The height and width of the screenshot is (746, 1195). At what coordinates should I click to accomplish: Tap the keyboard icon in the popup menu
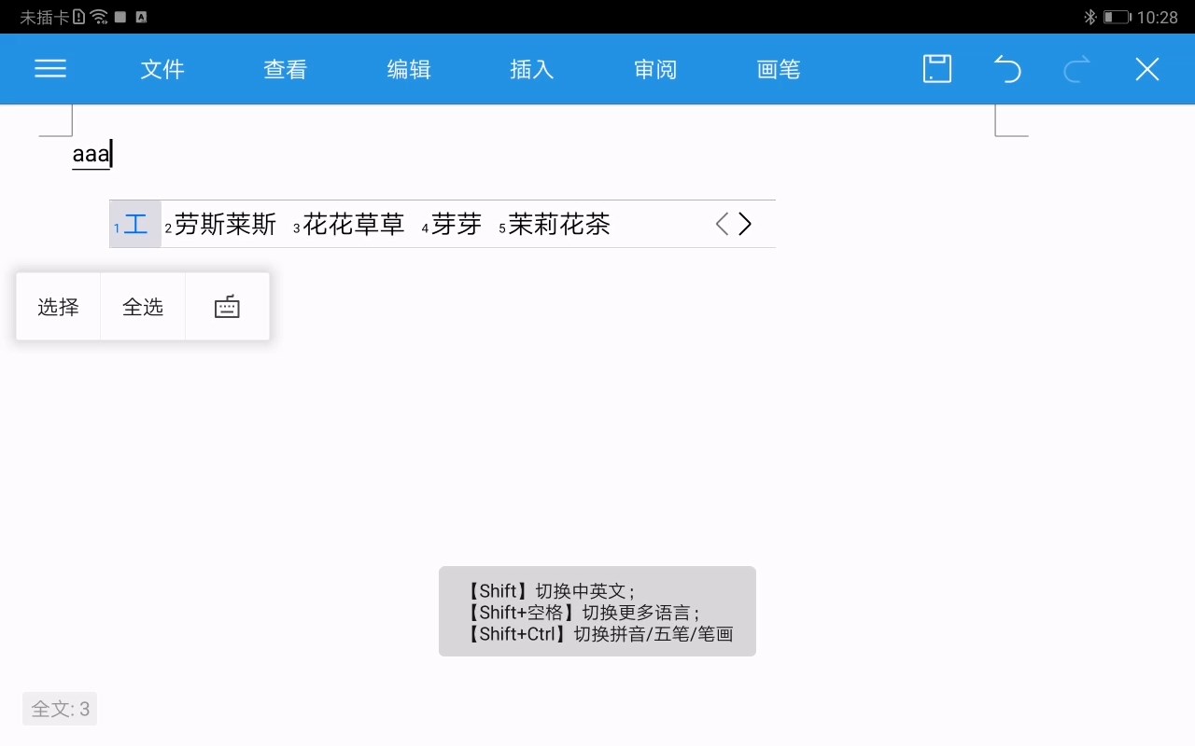226,306
